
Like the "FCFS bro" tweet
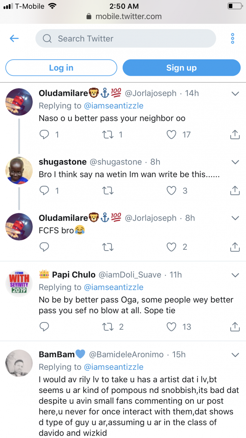tap(171, 247)
